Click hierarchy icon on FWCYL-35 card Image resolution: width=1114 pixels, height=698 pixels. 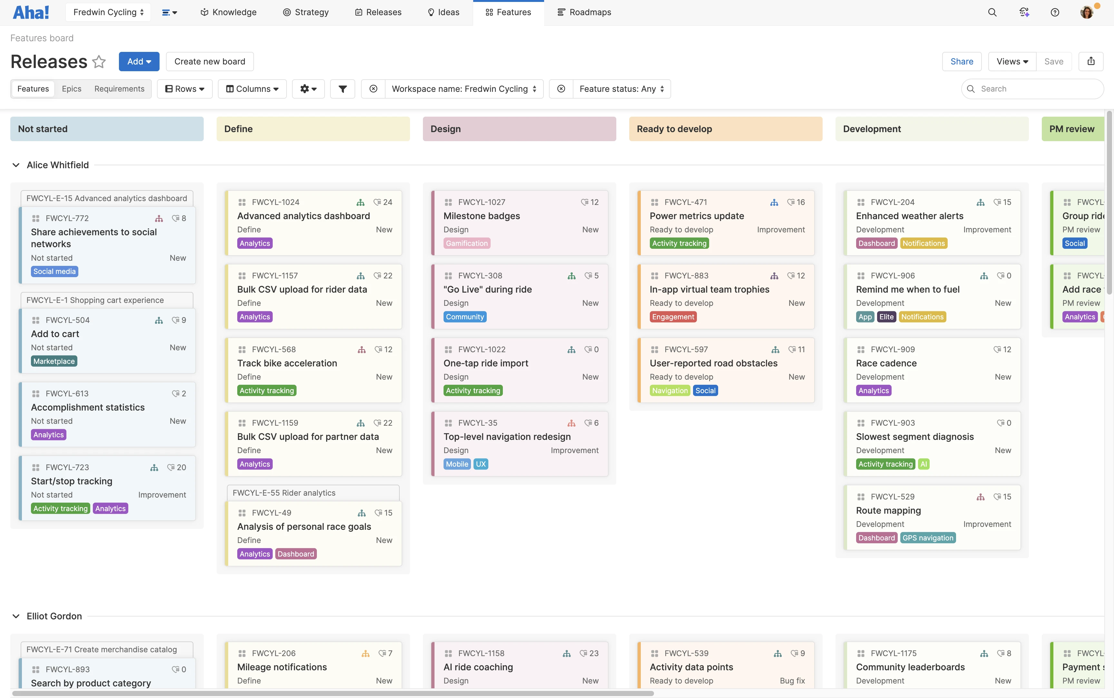tap(572, 423)
